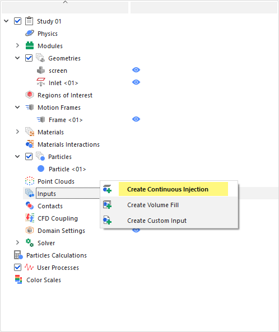Toggle visibility of Frame <01>
The image size is (279, 332).
[136, 119]
